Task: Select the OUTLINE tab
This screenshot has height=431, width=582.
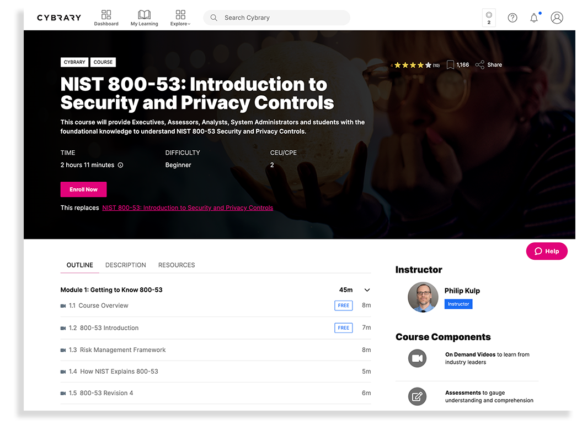Action: point(80,265)
